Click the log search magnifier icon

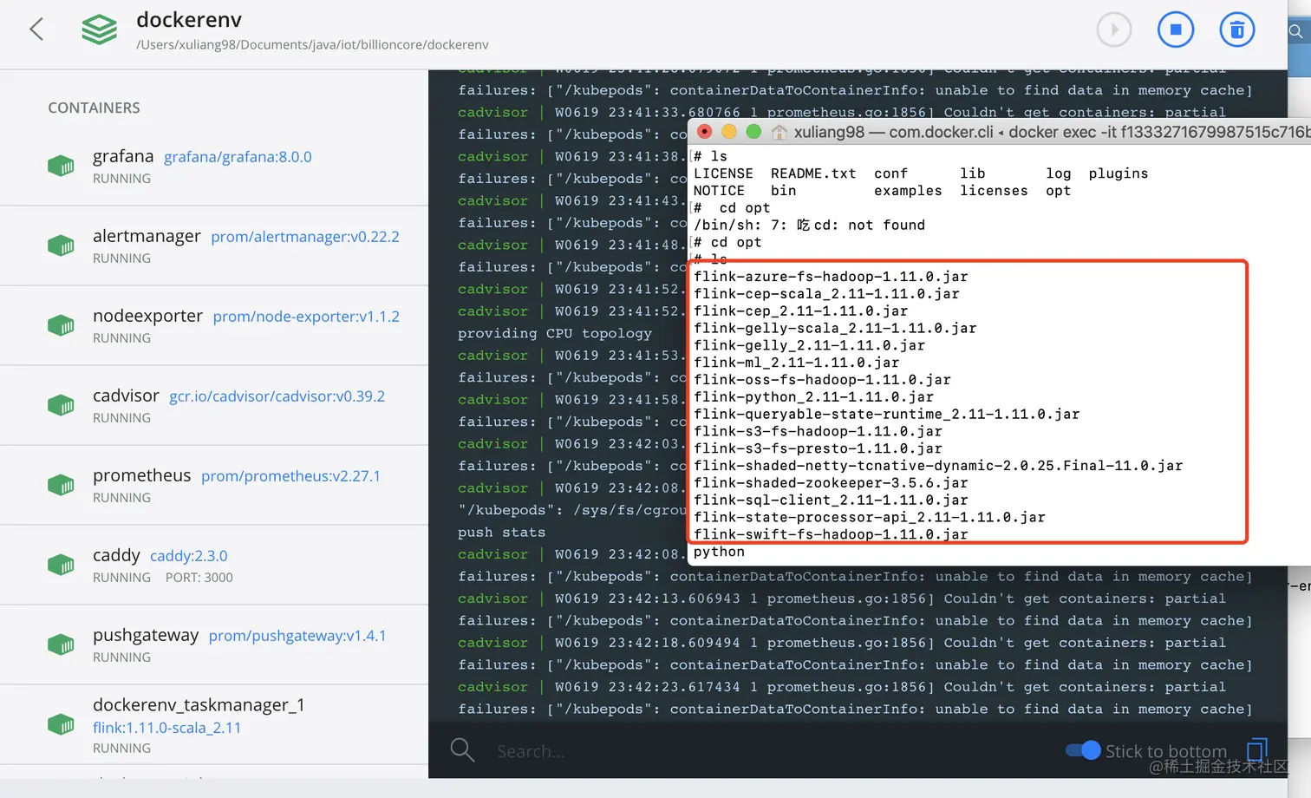(x=462, y=750)
